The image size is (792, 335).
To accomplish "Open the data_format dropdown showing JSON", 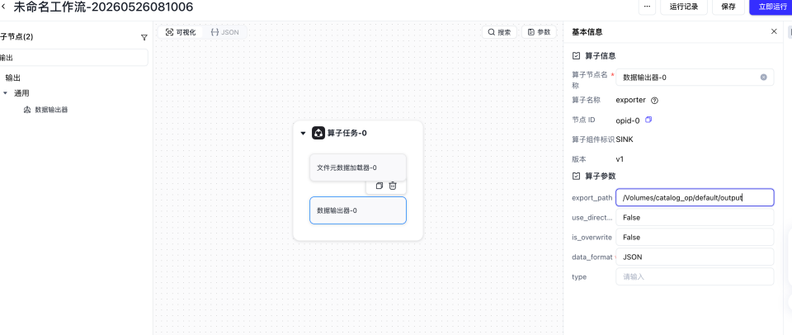I will [695, 257].
